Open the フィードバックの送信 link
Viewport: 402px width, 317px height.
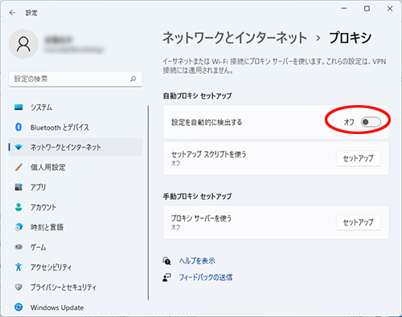click(206, 278)
